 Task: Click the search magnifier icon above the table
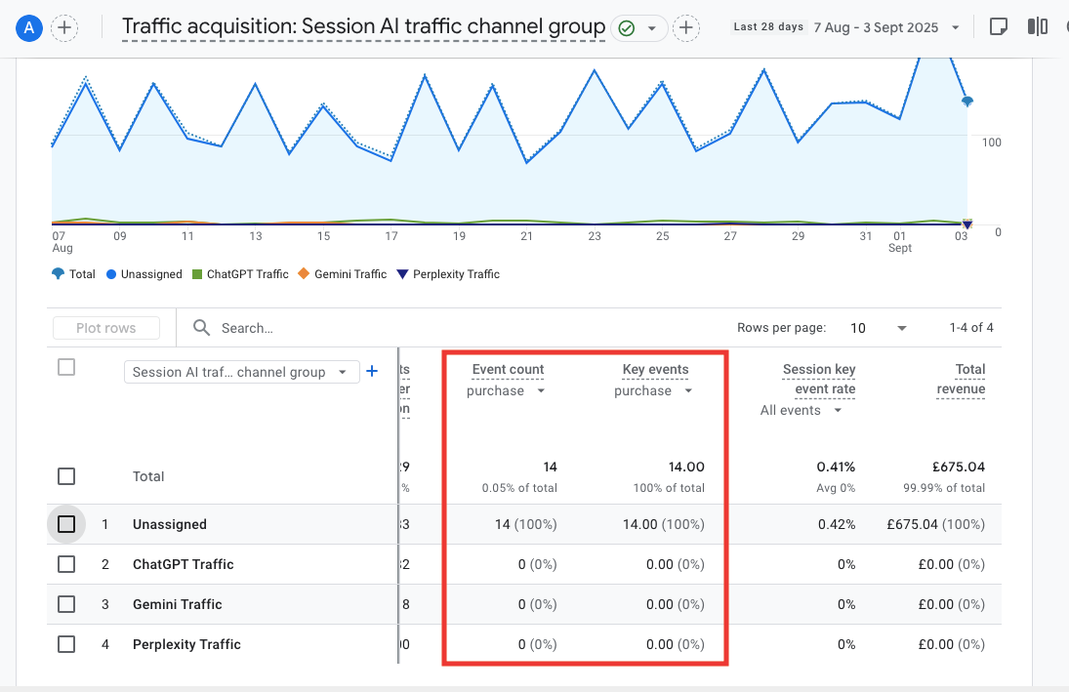click(x=201, y=328)
